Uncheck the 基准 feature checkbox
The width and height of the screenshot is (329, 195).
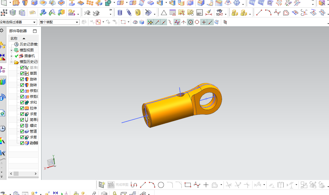pyautogui.click(x=22, y=67)
